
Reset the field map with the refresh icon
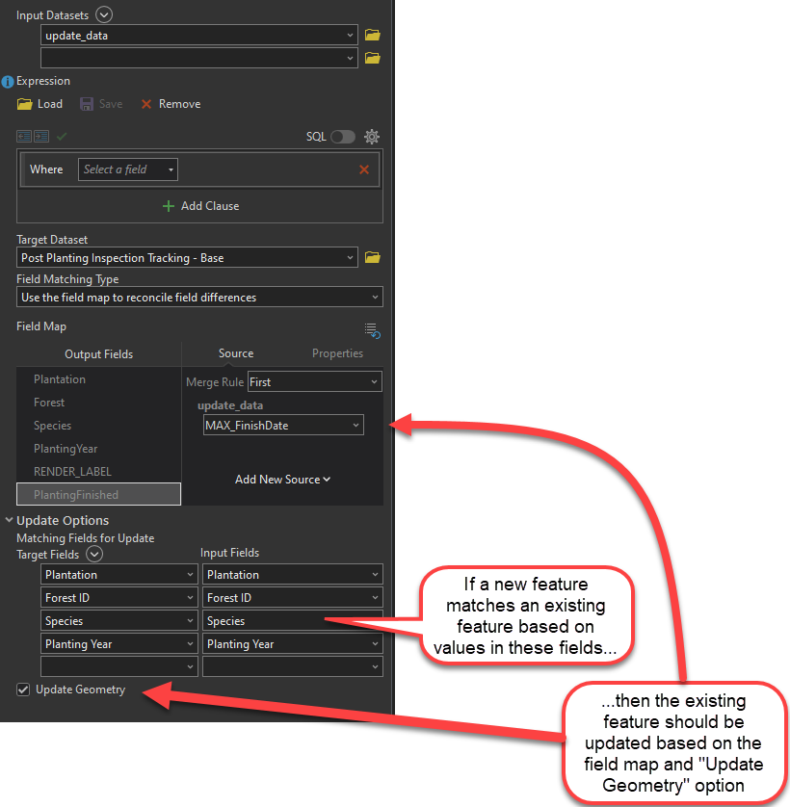(372, 330)
